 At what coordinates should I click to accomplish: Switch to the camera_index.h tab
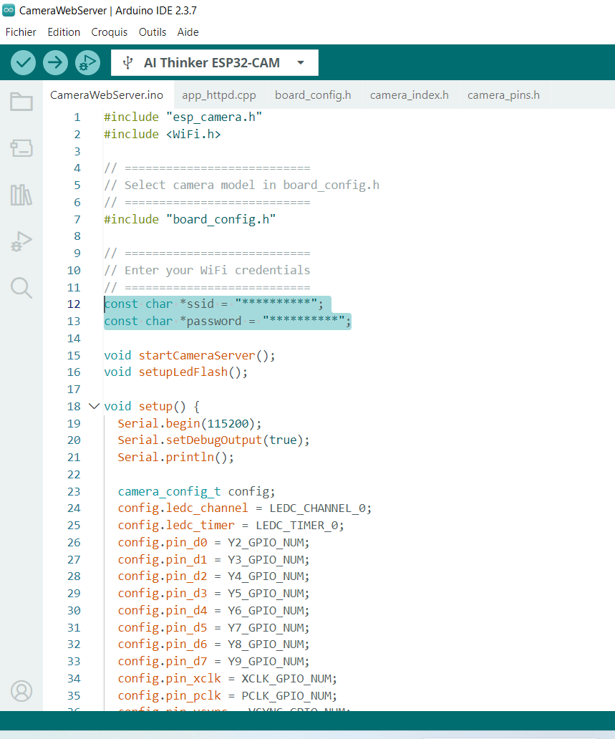coord(409,95)
